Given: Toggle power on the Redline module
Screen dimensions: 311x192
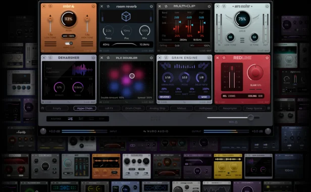Looking at the screenshot, I should click(267, 58).
